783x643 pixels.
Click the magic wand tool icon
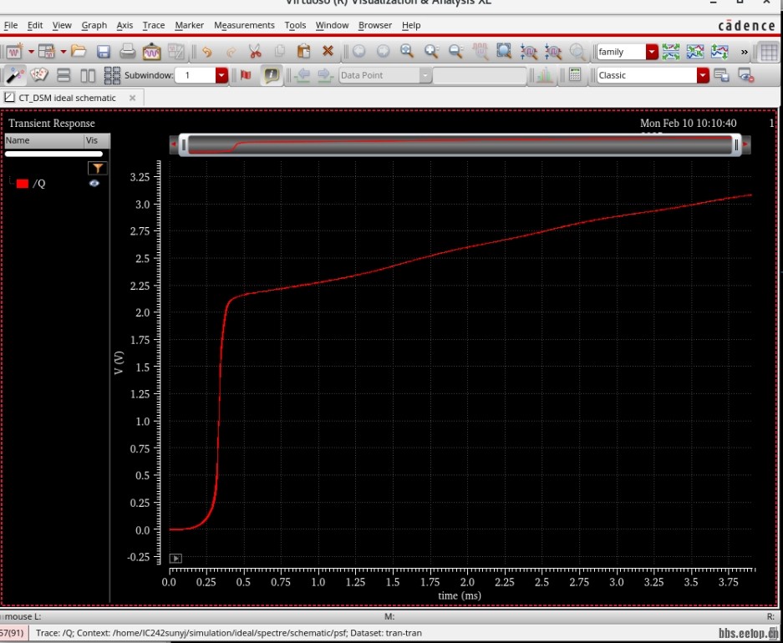tap(15, 75)
